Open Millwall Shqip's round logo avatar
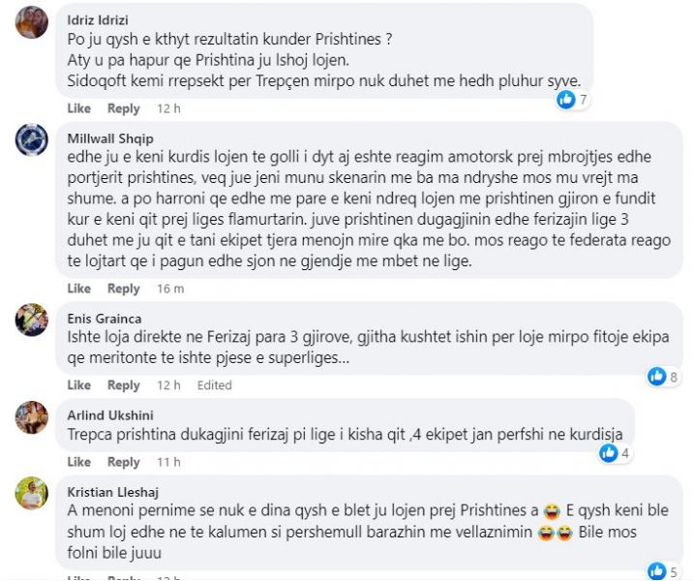This screenshot has width=693, height=581. pos(31,139)
